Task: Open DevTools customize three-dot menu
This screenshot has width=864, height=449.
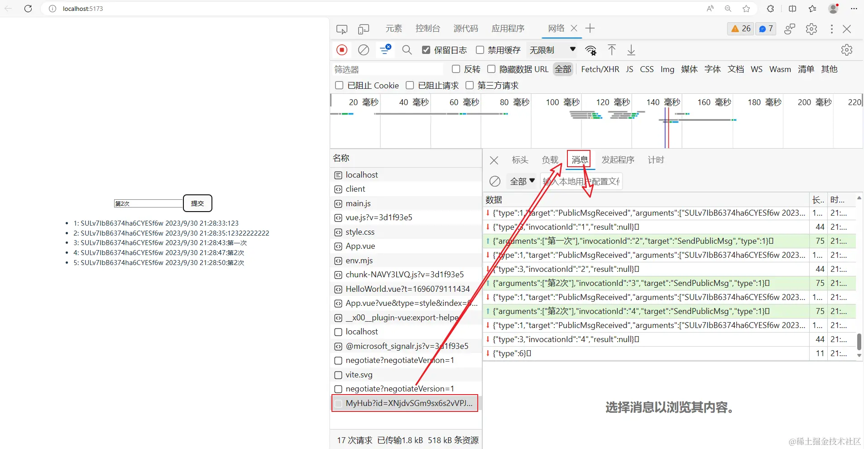Action: click(832, 29)
